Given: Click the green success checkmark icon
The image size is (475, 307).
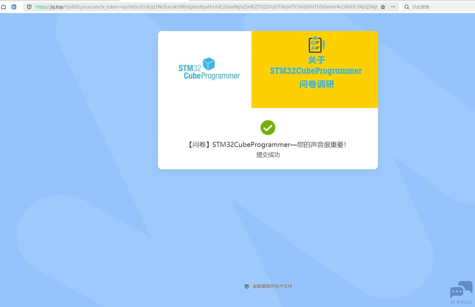Looking at the screenshot, I should click(268, 128).
